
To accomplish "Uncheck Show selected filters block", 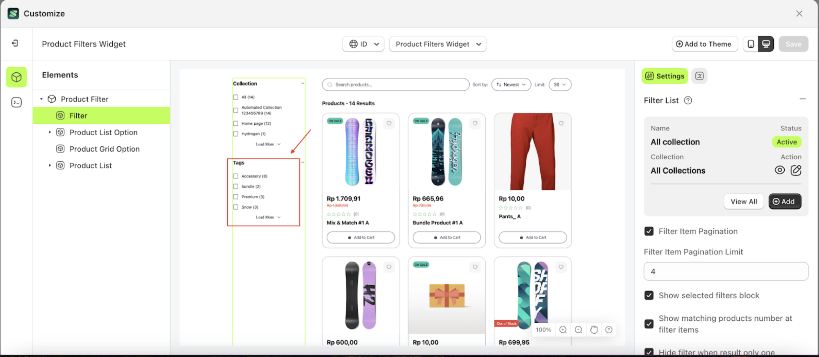I will (649, 295).
